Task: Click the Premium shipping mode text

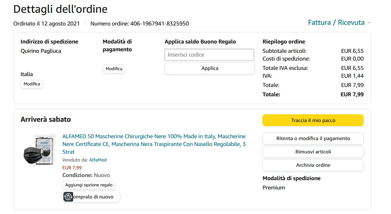Action: (274, 188)
